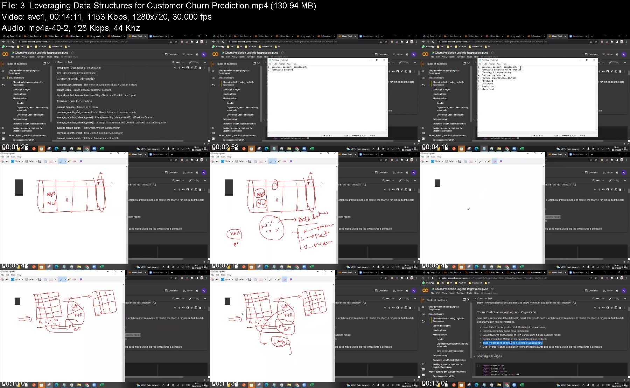Open Snipping Tool Help menu, 00:07:13 frame
This screenshot has height=388, width=630.
(x=229, y=157)
